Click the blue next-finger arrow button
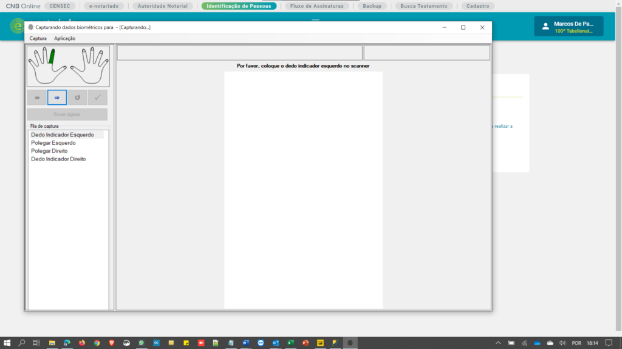Viewport: 622px width, 349px height. [56, 98]
